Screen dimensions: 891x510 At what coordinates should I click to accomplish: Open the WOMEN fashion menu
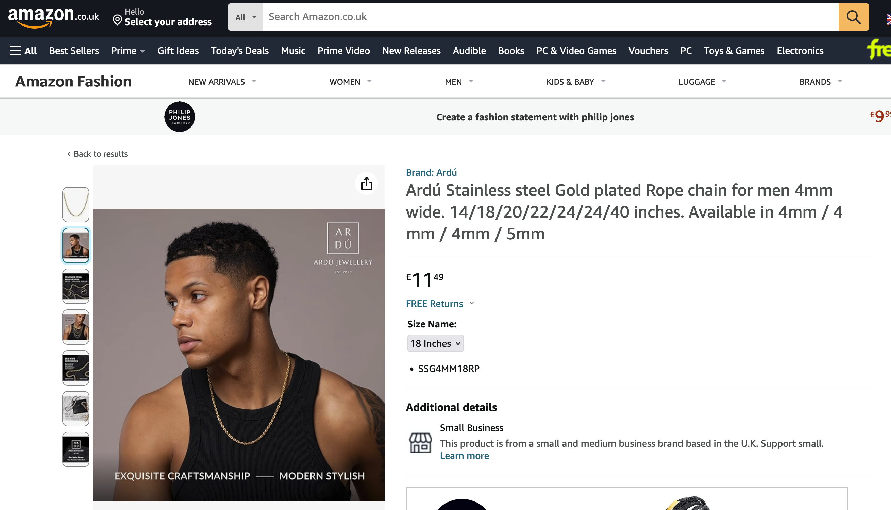click(350, 82)
